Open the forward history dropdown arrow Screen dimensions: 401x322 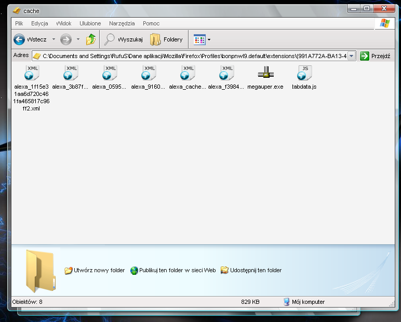click(78, 39)
